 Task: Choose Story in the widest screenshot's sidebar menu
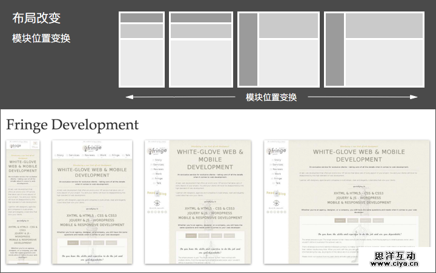pyautogui.click(x=276, y=160)
